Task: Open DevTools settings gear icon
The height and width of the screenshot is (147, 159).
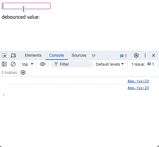Action: point(136,55)
